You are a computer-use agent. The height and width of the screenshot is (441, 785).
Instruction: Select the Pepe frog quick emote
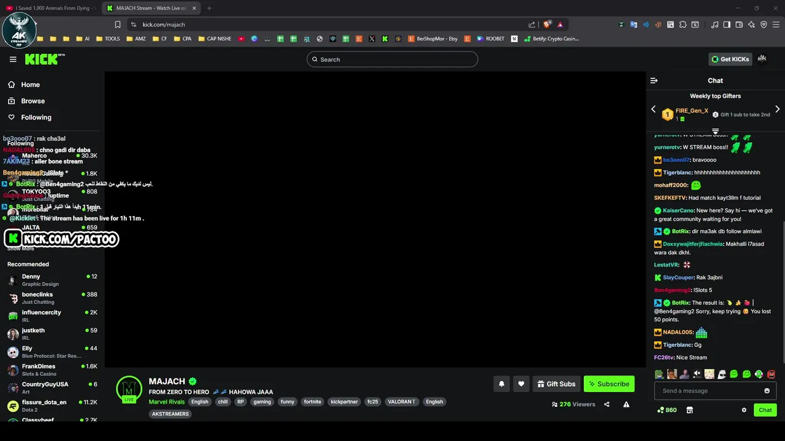tap(659, 374)
